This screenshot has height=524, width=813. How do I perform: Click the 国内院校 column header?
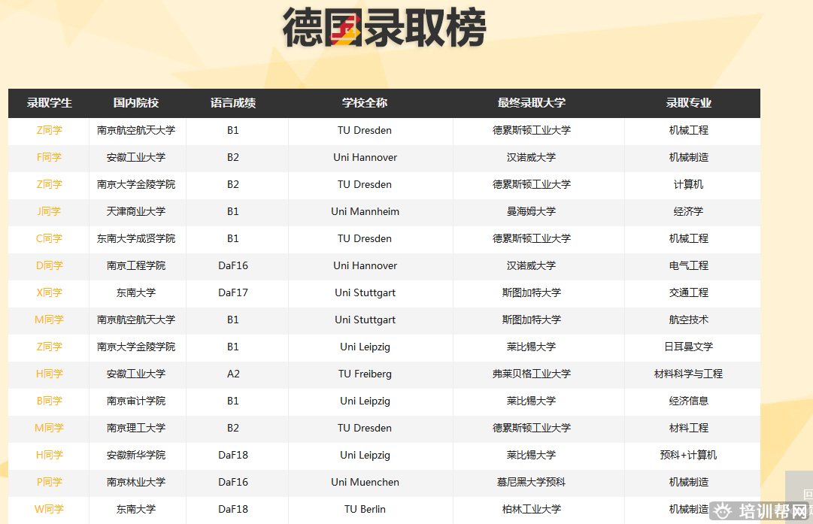click(x=136, y=103)
